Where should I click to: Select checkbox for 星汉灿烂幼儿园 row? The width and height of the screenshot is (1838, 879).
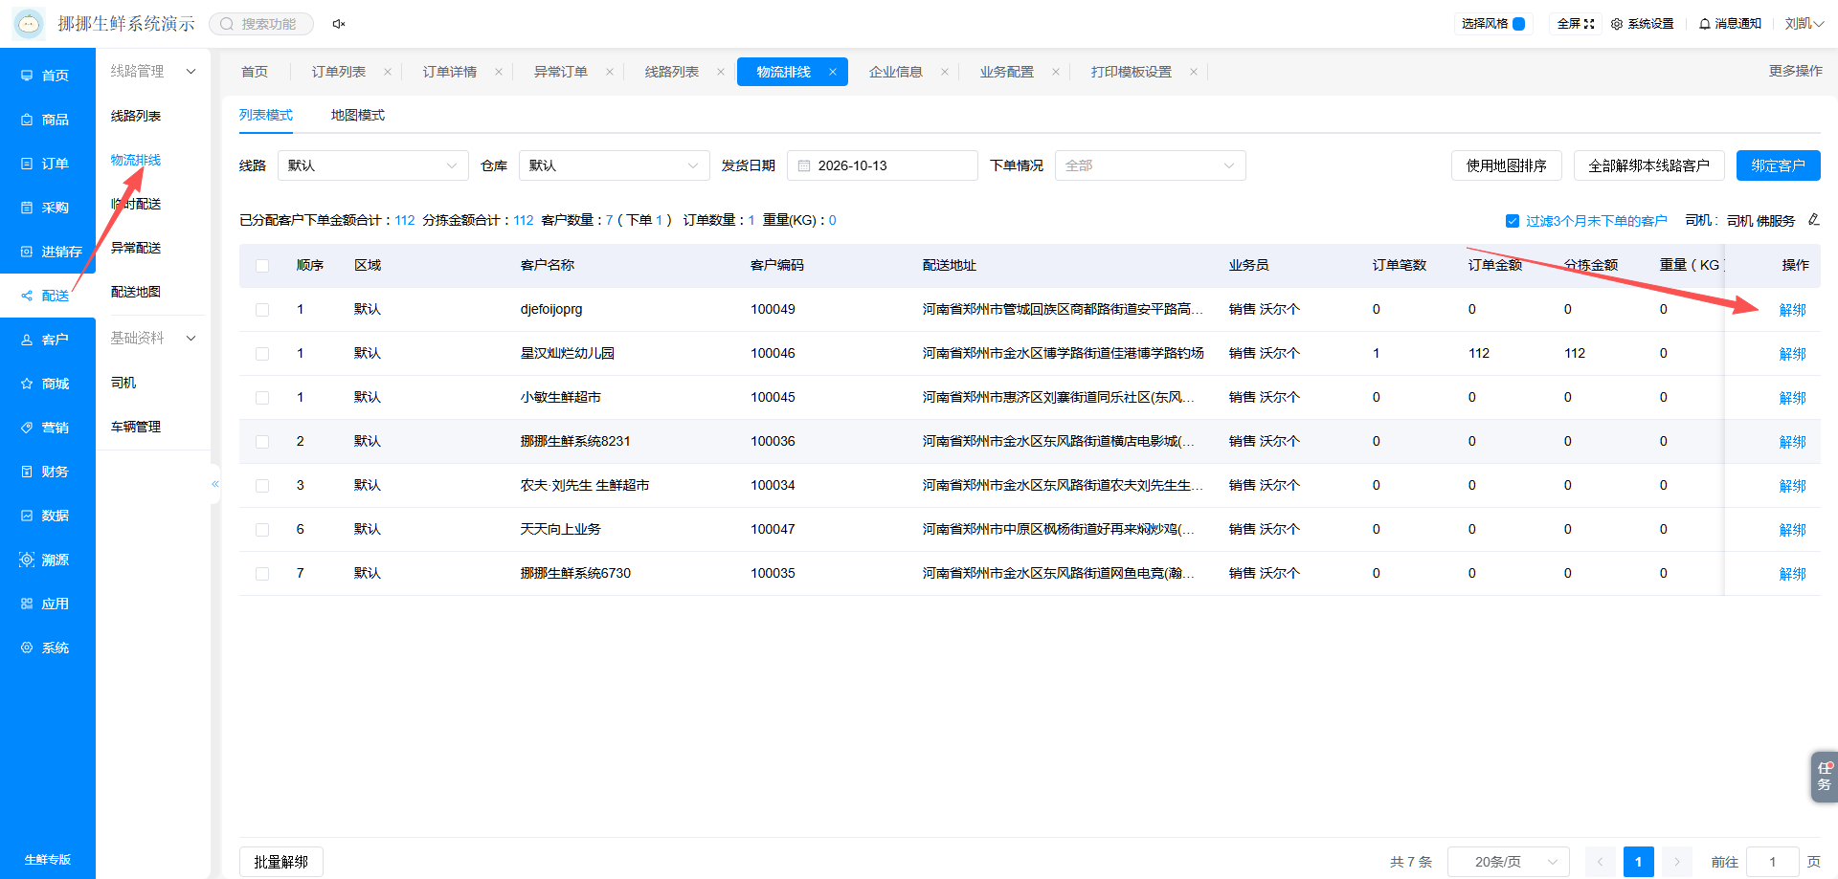click(262, 354)
